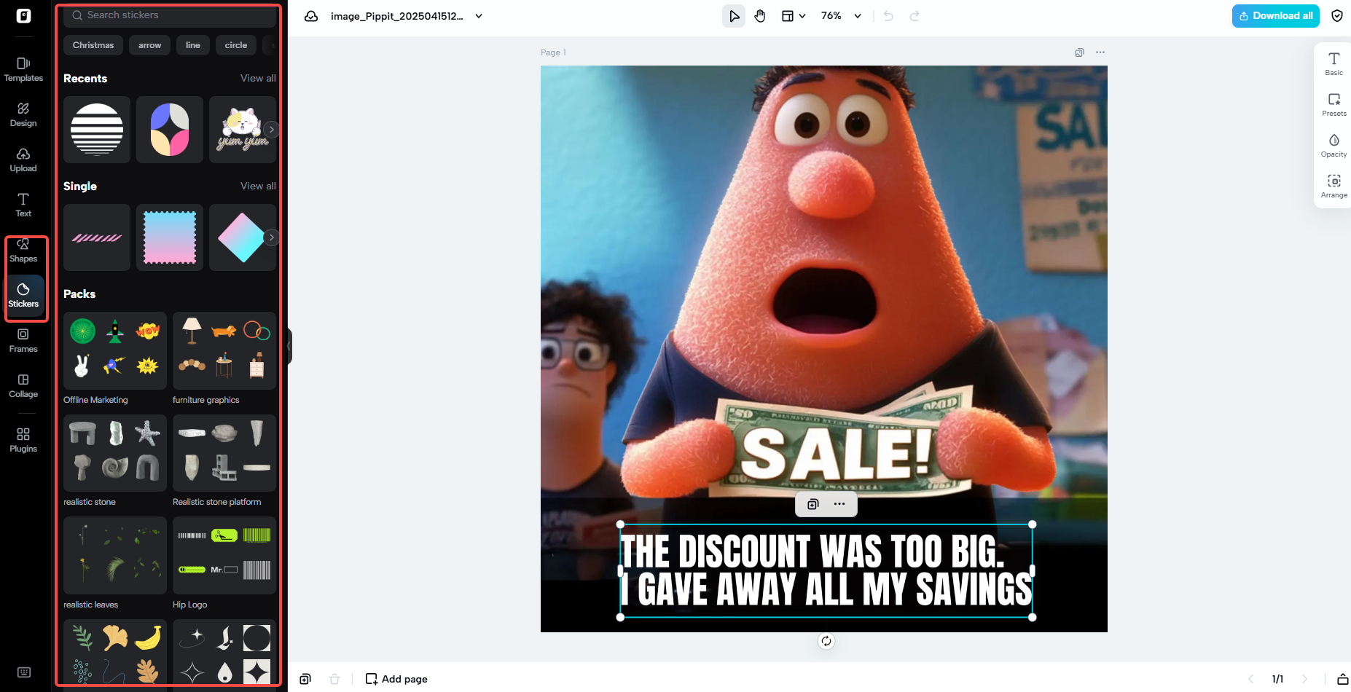
Task: Open more options on floating text toolbar
Action: [839, 504]
